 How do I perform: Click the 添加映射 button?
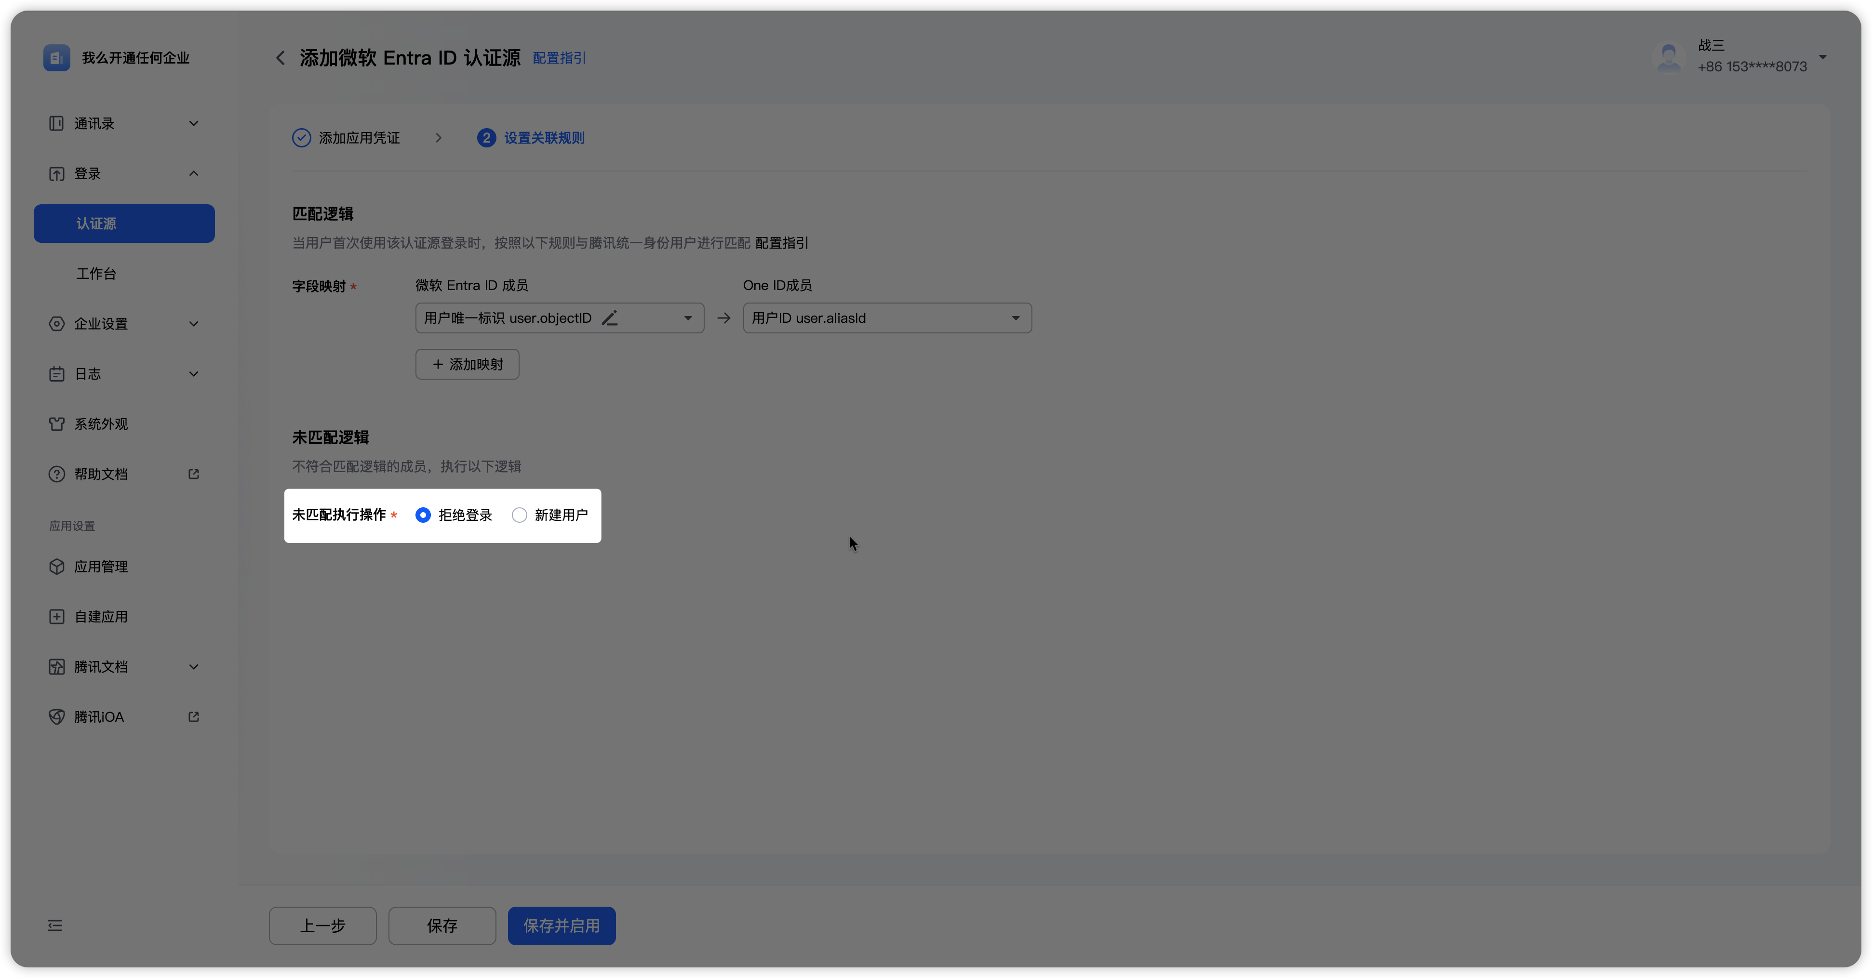tap(467, 364)
